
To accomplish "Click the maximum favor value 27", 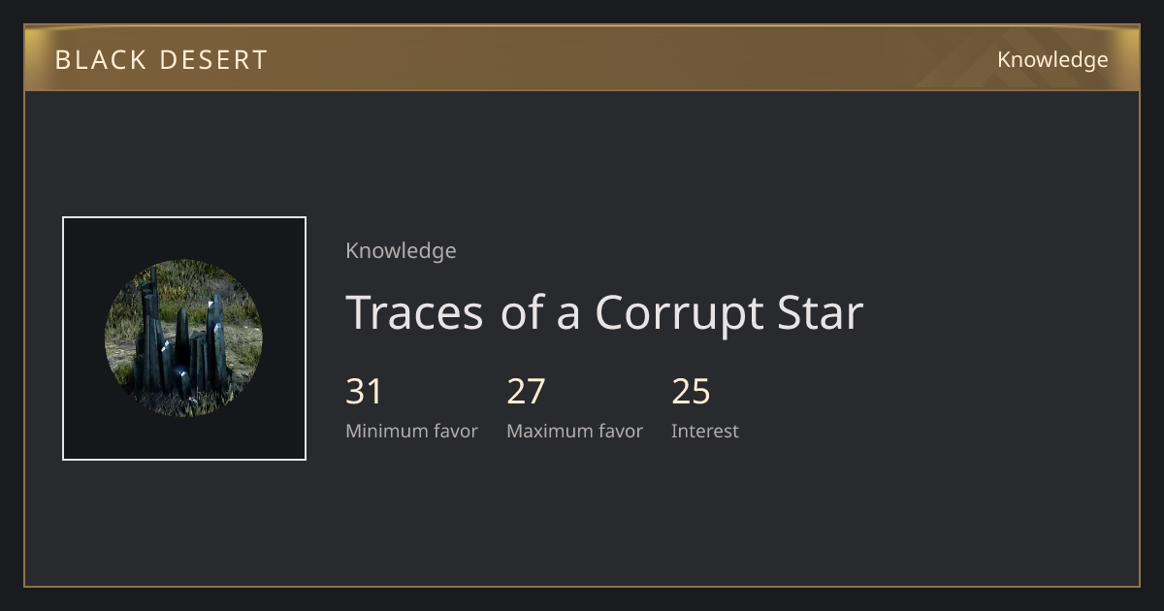I will 526,392.
